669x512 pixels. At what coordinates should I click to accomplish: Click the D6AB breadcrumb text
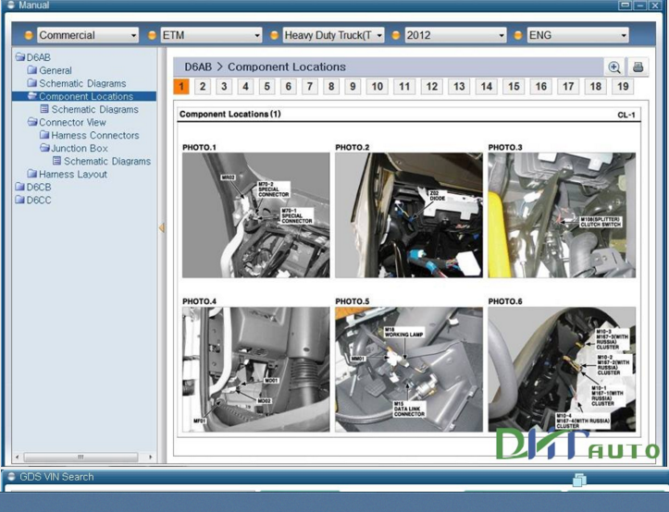pos(198,67)
